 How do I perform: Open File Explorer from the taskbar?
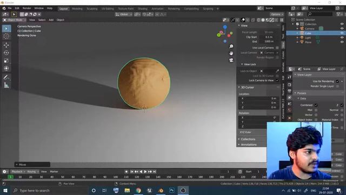(127, 190)
